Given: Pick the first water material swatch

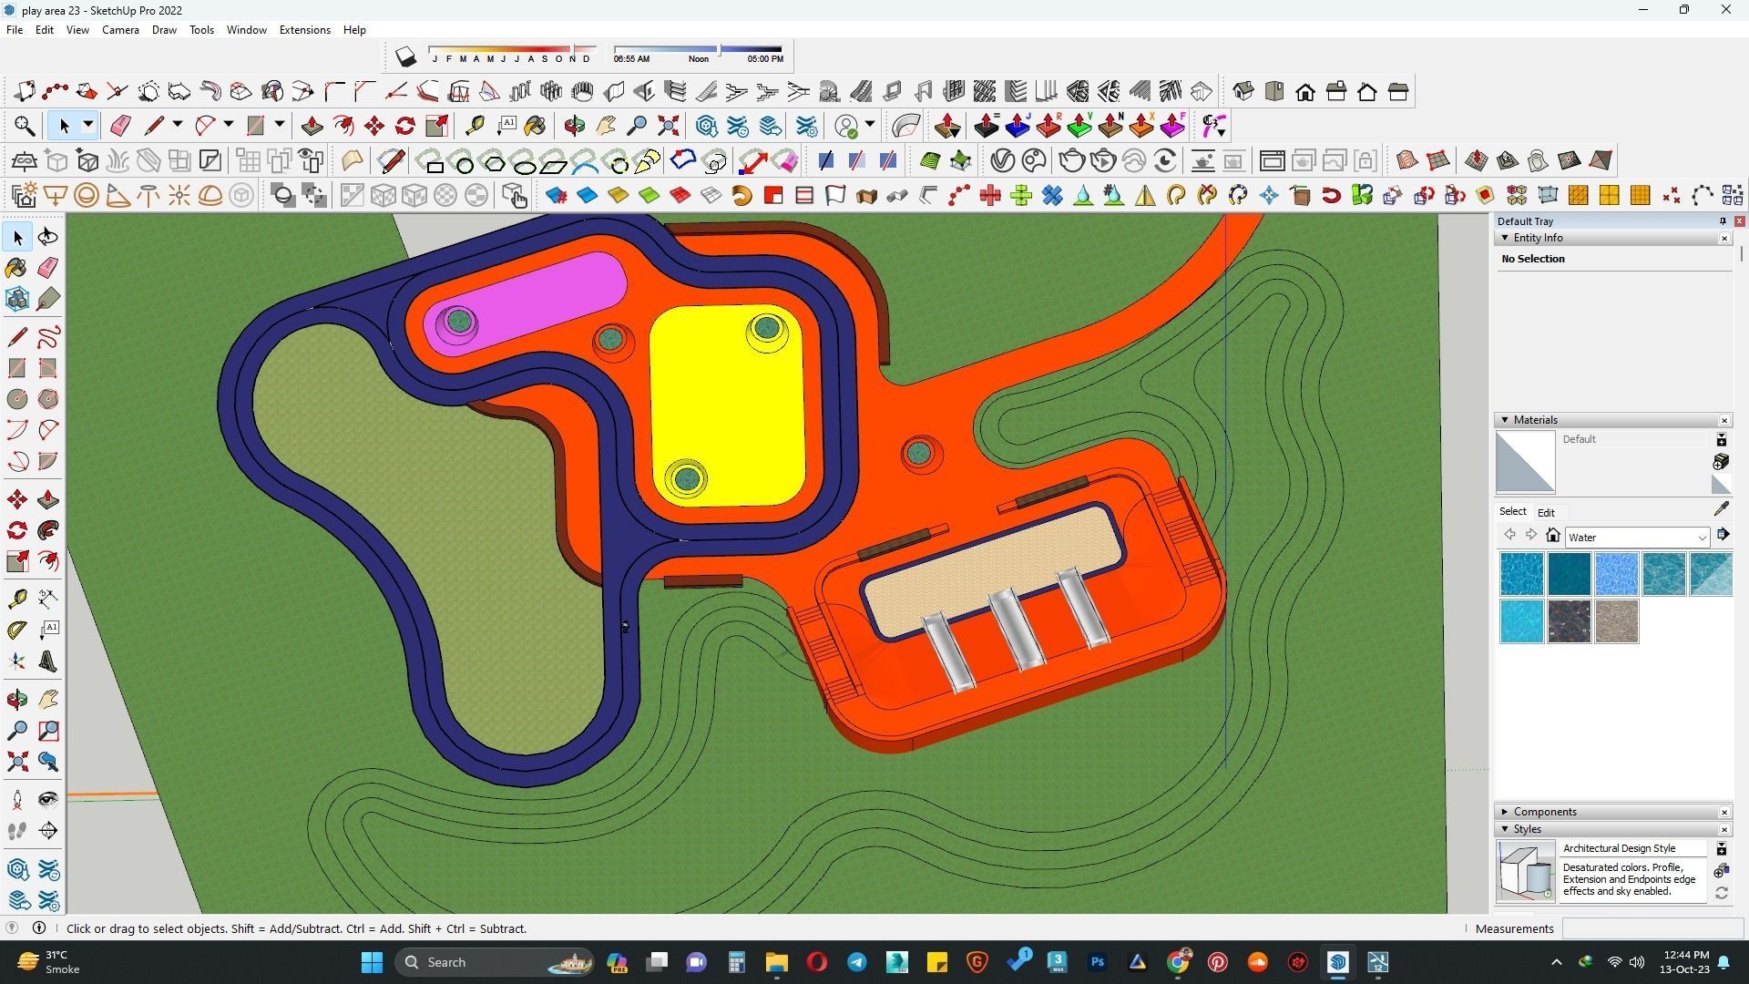Looking at the screenshot, I should [1521, 574].
